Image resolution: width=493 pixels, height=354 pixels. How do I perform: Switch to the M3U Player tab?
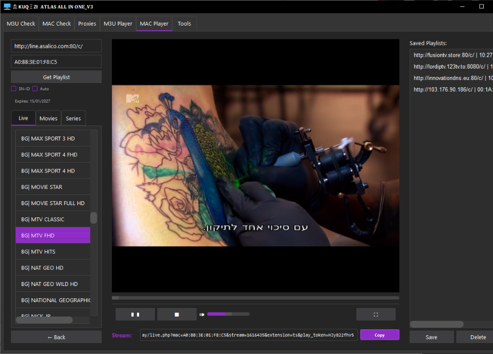pos(118,24)
